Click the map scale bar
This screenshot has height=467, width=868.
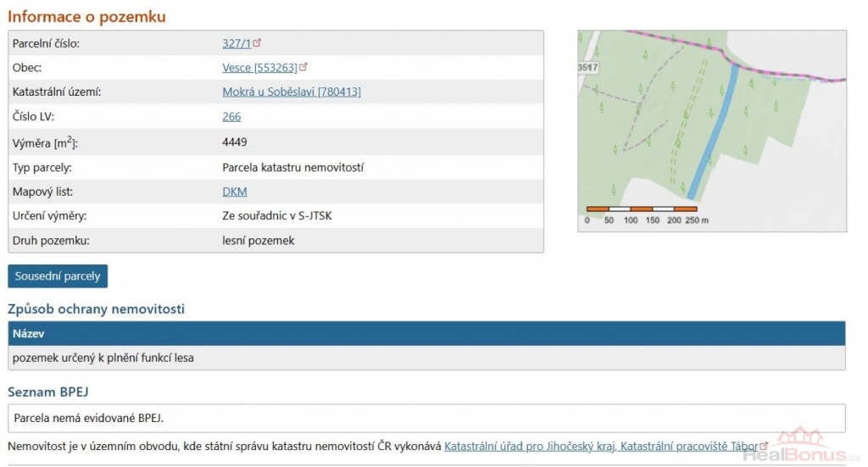pyautogui.click(x=642, y=208)
